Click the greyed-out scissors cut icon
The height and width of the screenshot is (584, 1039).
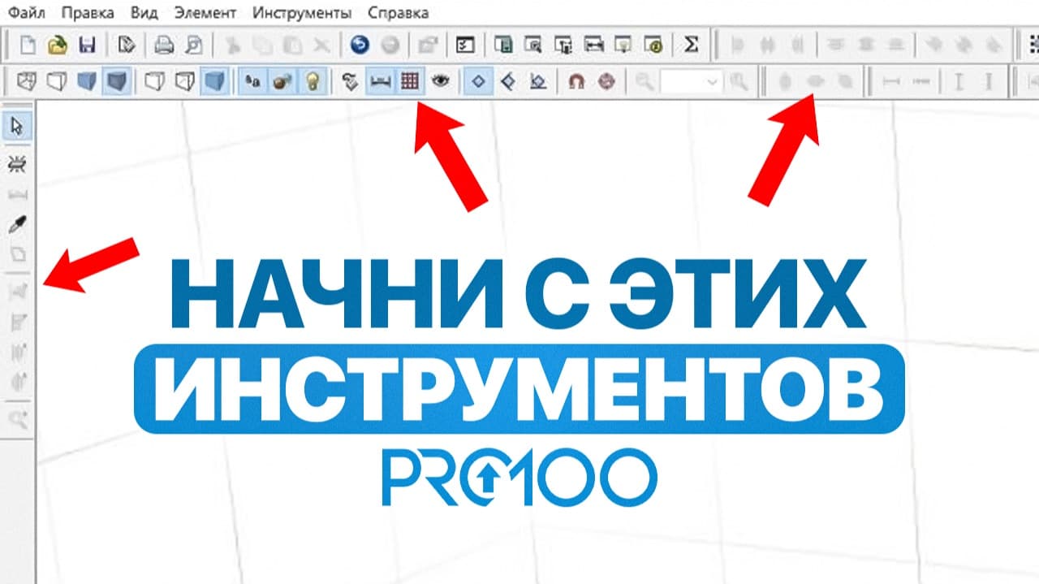coord(233,45)
